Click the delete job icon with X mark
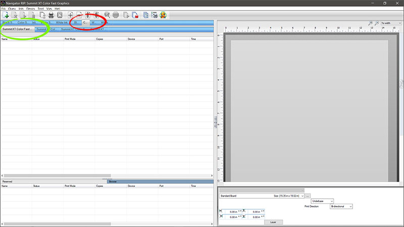The width and height of the screenshot is (404, 227). pyautogui.click(x=15, y=15)
